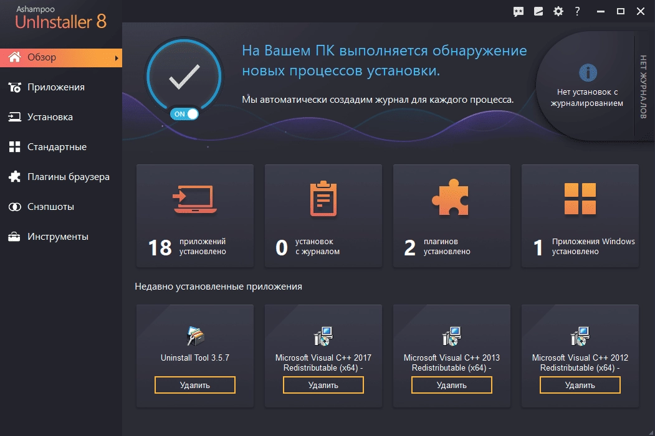Open the feedback chat bubble icon
This screenshot has height=436, width=655.
pyautogui.click(x=519, y=11)
